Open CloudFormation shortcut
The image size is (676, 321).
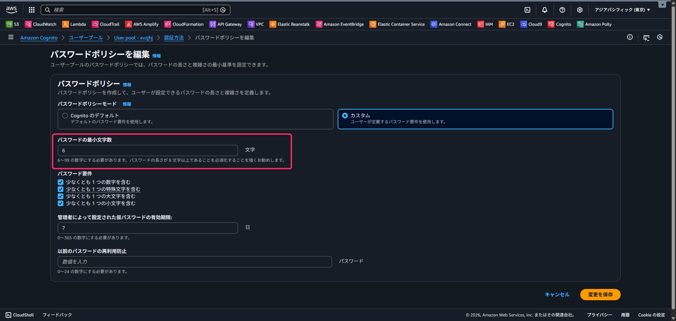pos(184,24)
